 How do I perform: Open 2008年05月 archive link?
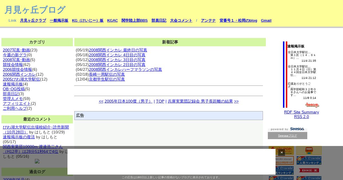[x=14, y=179]
